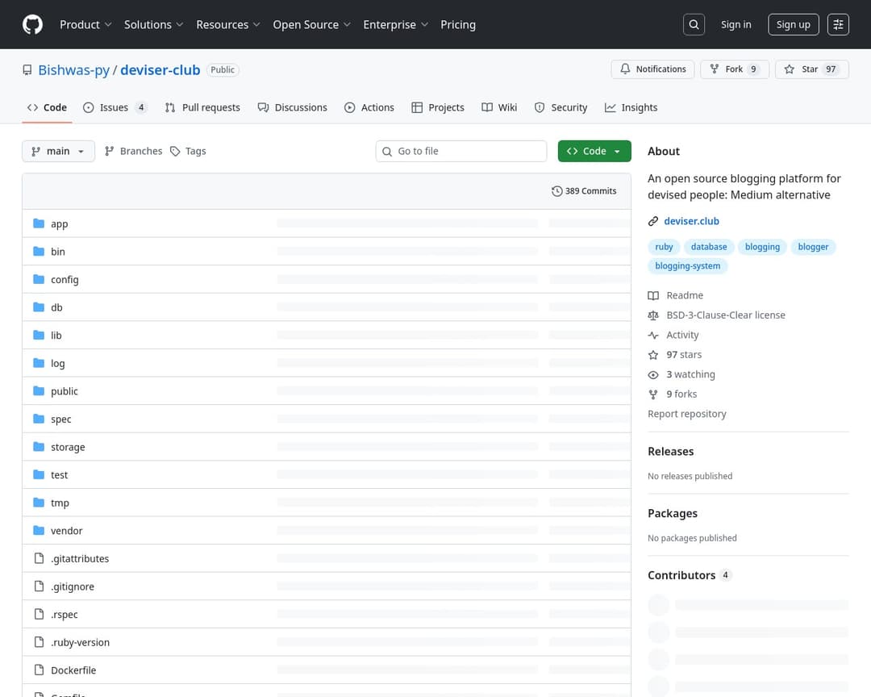Click the Sign up button

[x=793, y=24]
